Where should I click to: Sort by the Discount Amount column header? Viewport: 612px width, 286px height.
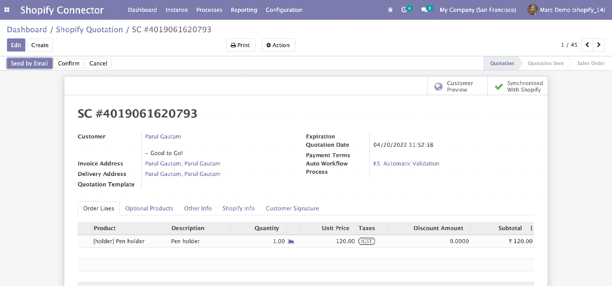[x=429, y=228]
